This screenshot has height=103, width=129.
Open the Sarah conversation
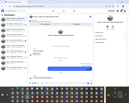point(14,52)
